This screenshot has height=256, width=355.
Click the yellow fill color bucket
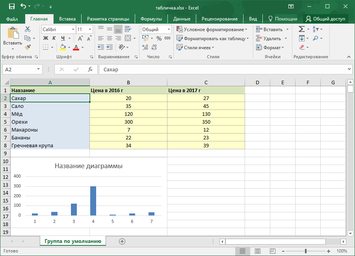click(x=62, y=47)
